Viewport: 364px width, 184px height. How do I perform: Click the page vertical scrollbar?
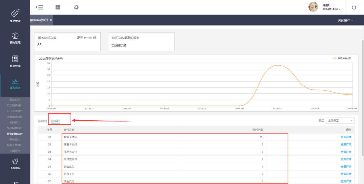point(363,98)
